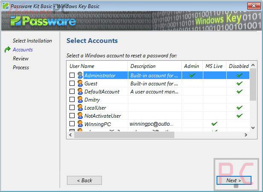Click the winningpc@outlo... description cell
Viewport: 263px width, 192px height.
pyautogui.click(x=152, y=124)
